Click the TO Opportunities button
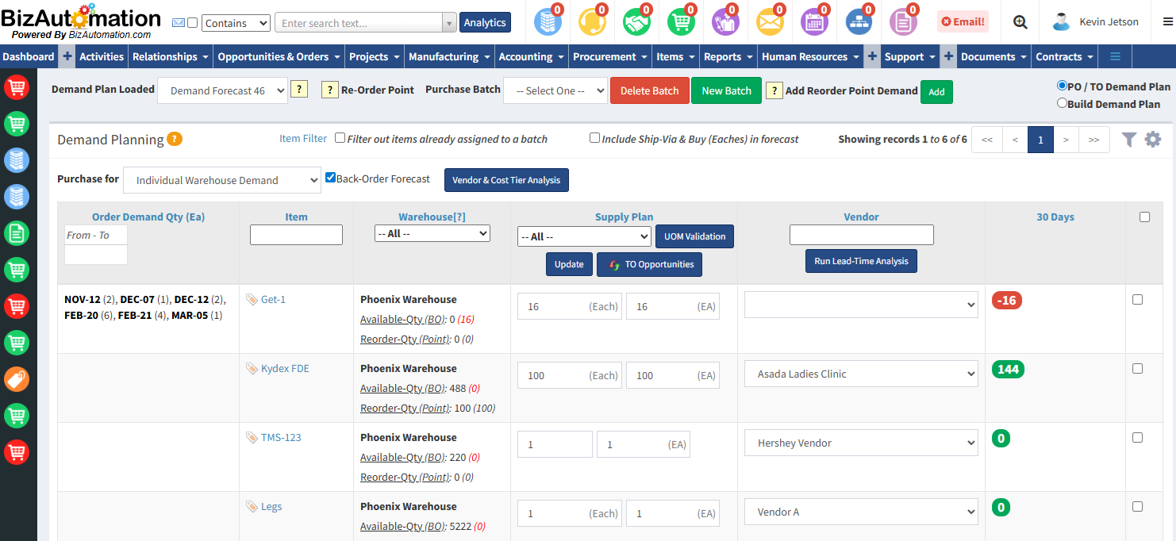The image size is (1176, 541). 649,264
